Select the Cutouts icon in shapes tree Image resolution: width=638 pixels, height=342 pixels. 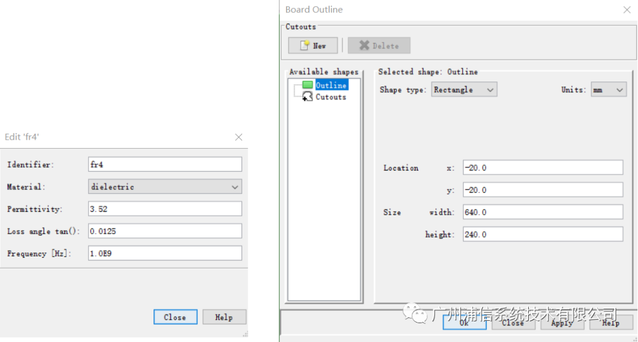point(308,97)
